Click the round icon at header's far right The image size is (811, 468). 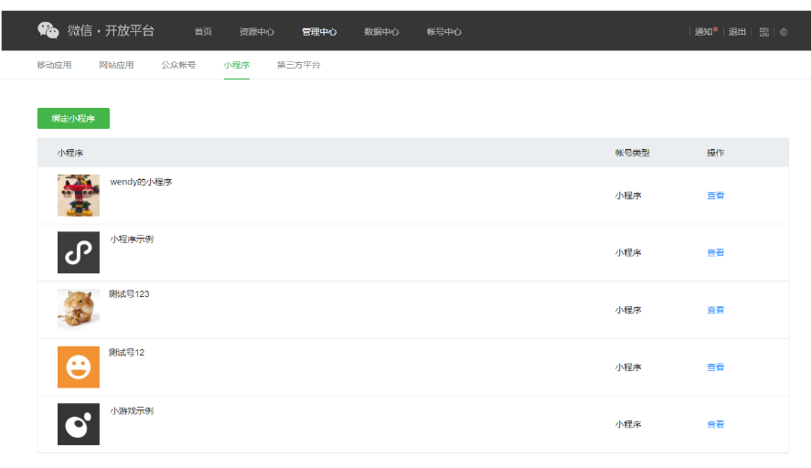(x=784, y=32)
